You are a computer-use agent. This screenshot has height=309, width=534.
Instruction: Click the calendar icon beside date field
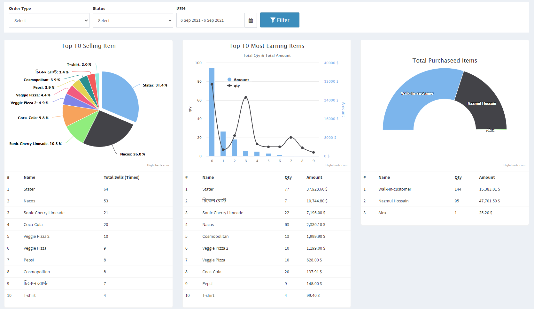click(x=251, y=20)
